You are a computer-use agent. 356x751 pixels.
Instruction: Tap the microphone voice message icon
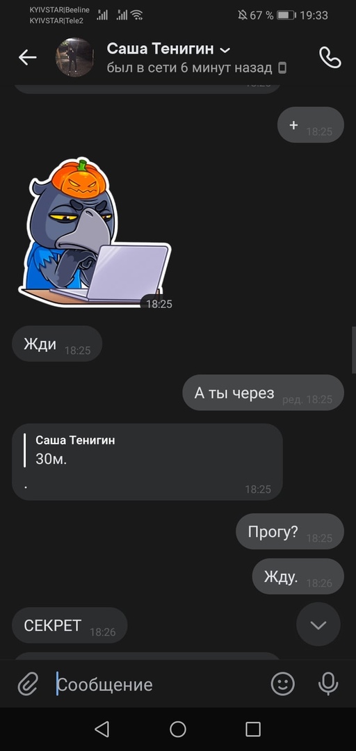(x=328, y=684)
